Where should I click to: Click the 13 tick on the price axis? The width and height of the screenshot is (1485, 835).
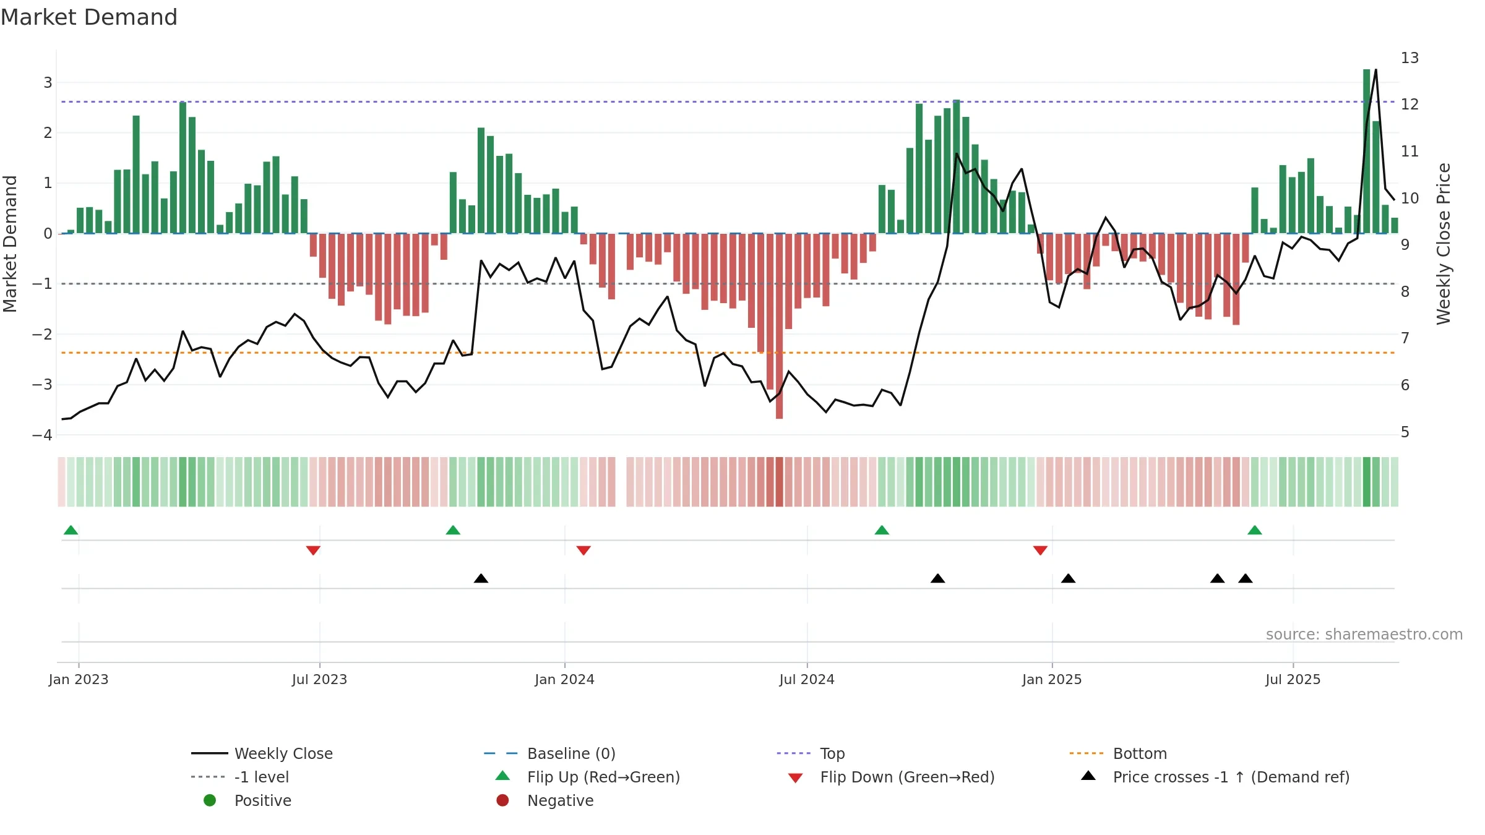[1410, 58]
